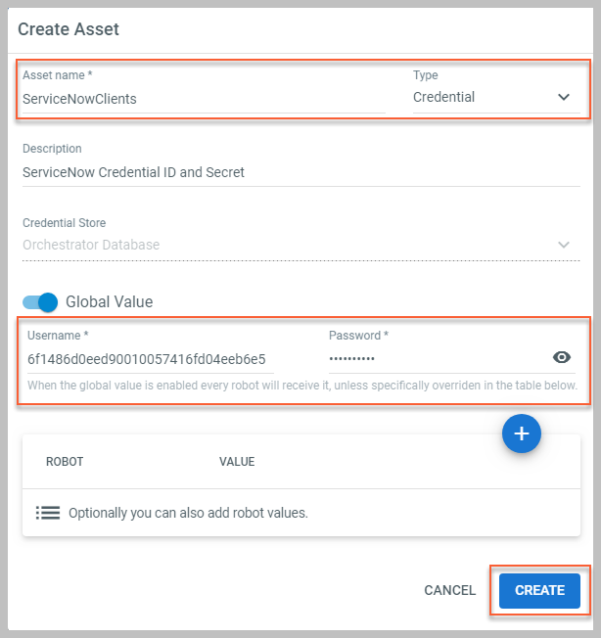This screenshot has width=601, height=638.
Task: Click the ROBOT column header
Action: (x=65, y=462)
